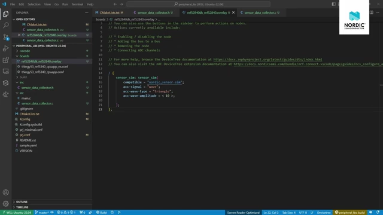Change the UTF-8 encoding

303,213
